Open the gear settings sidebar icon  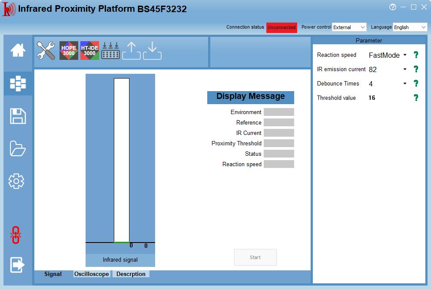tap(17, 181)
